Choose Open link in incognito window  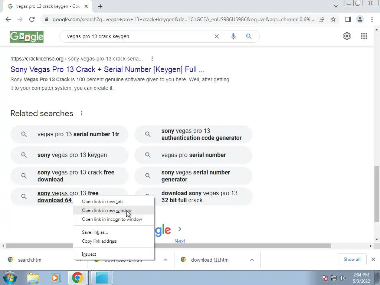point(114,219)
